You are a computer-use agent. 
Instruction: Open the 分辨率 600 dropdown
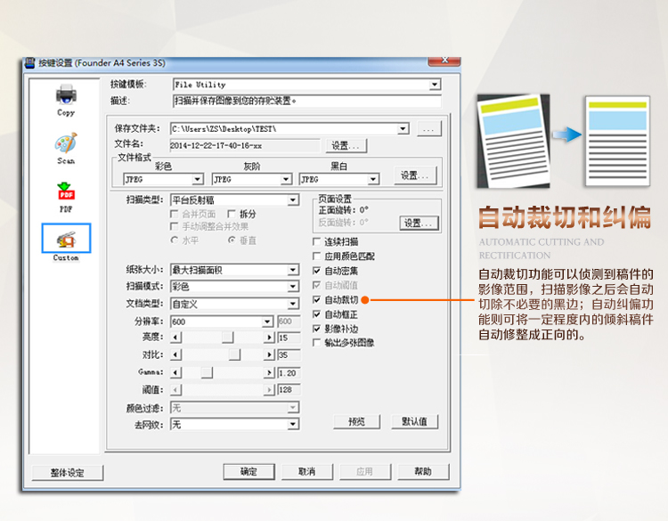[267, 322]
